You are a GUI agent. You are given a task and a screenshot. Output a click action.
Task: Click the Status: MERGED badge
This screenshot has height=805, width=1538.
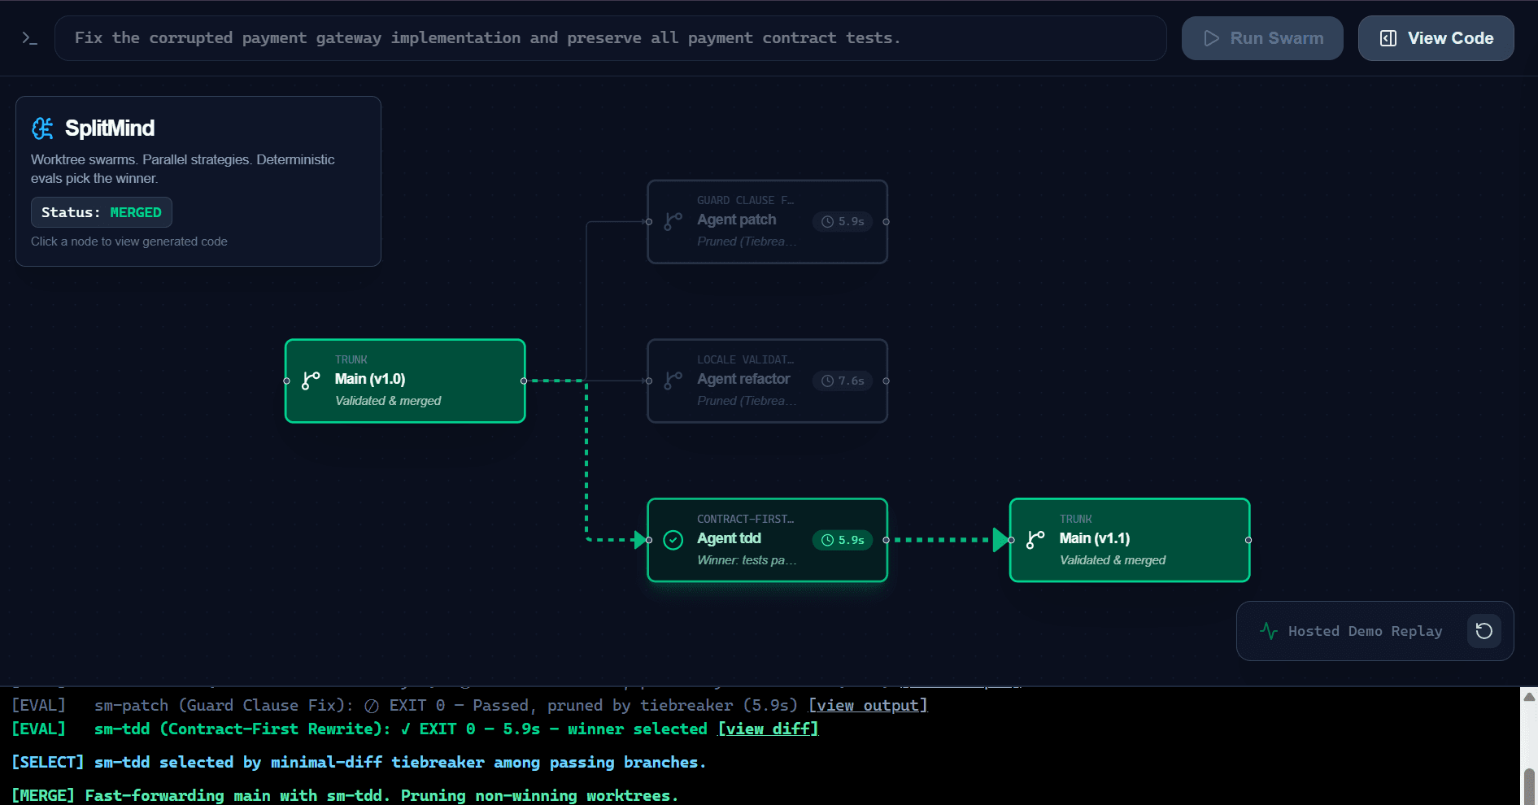102,212
